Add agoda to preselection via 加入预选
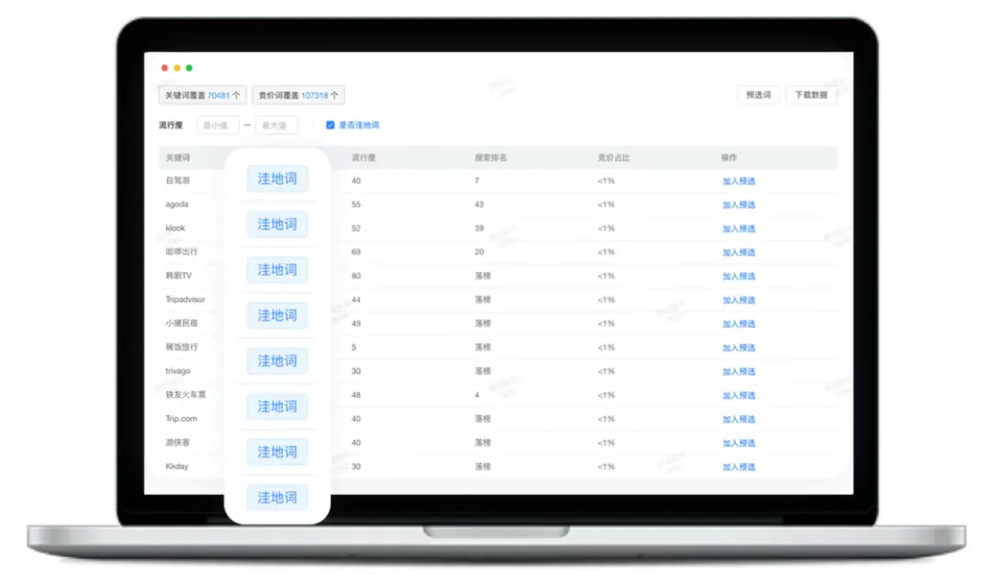This screenshot has height=583, width=992. pyautogui.click(x=738, y=205)
